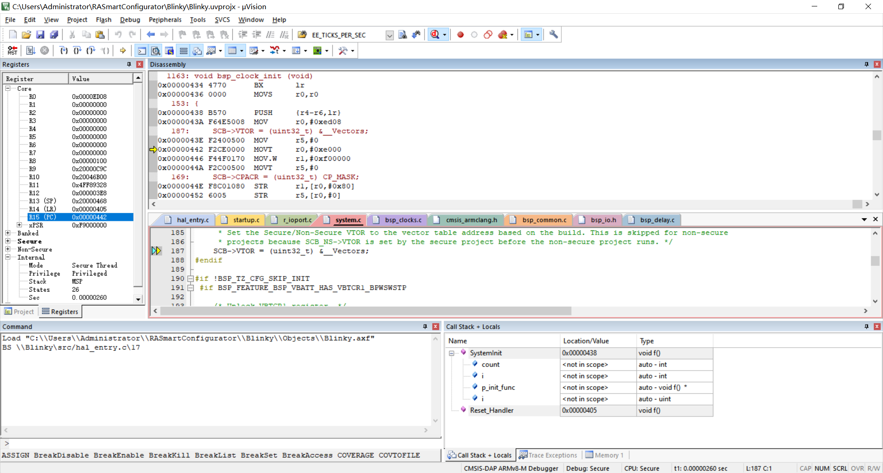Click the New file icon
883x473 pixels.
(x=13, y=34)
